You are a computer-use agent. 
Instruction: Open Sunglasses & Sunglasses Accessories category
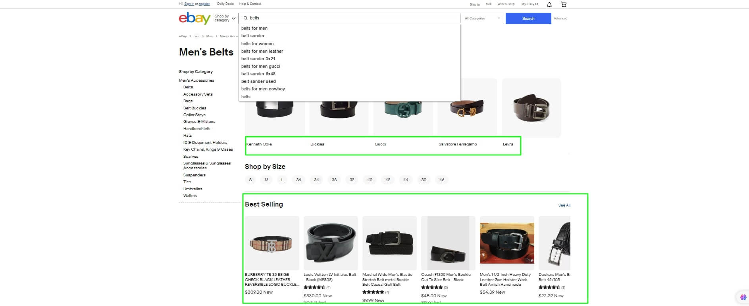pos(207,166)
